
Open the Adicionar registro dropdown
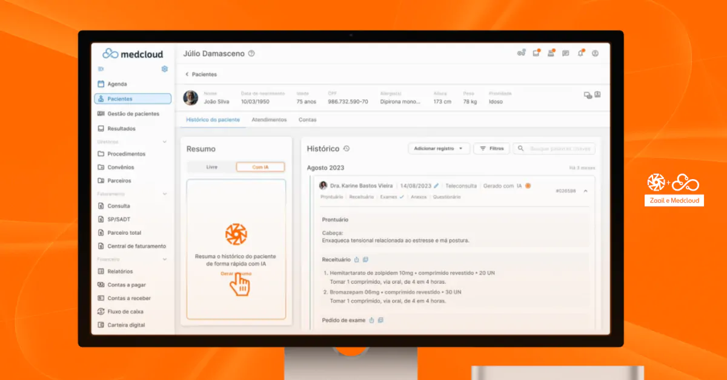439,148
